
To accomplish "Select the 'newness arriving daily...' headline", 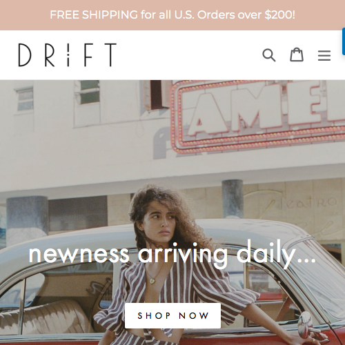I will pyautogui.click(x=172, y=254).
